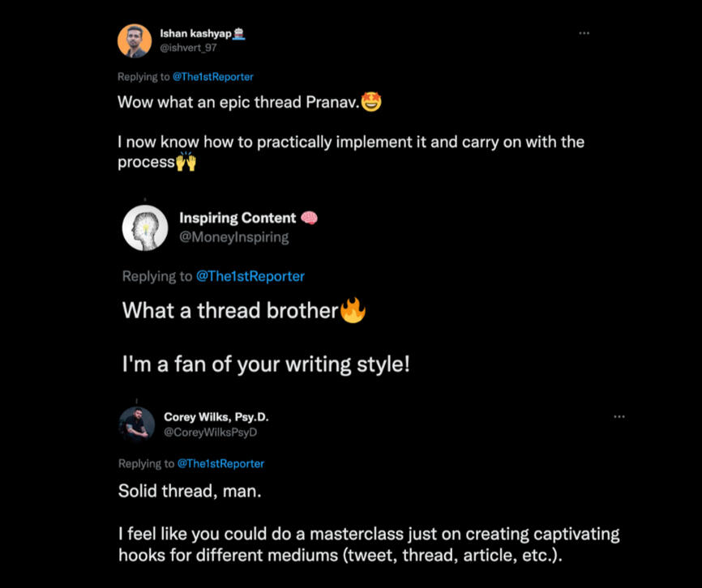
Task: Open more options on Corey Wilks's tweet
Action: click(619, 416)
